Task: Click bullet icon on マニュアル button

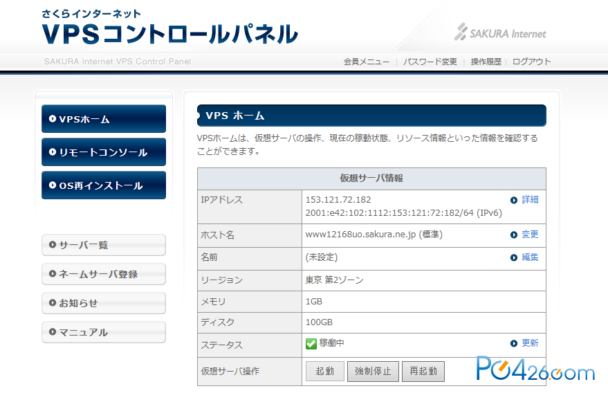Action: (53, 332)
